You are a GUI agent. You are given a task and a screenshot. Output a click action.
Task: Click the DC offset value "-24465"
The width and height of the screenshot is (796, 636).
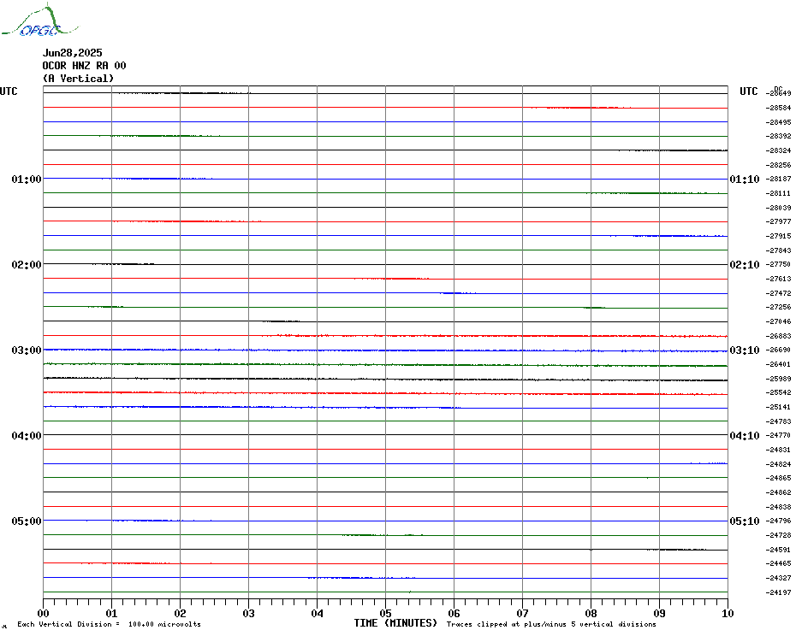coord(779,564)
